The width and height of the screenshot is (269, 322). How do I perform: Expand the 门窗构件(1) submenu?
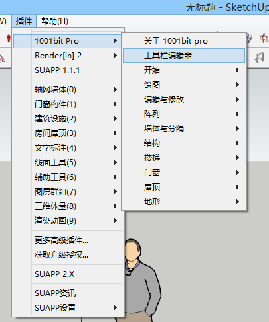coord(67,104)
